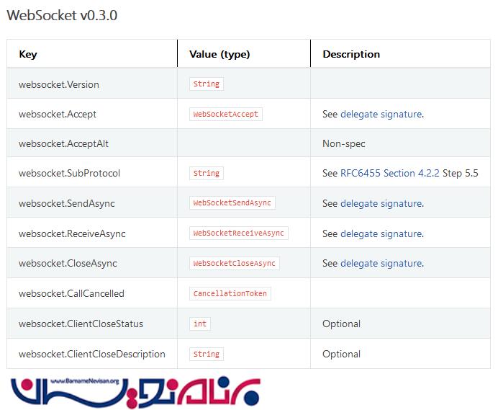
Task: Select the WebSocketReceiveAsync code tag
Action: click(238, 233)
